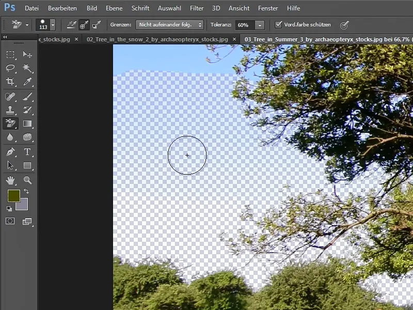Open the Datei menu
Screen dimensions: 413x310
(31, 8)
